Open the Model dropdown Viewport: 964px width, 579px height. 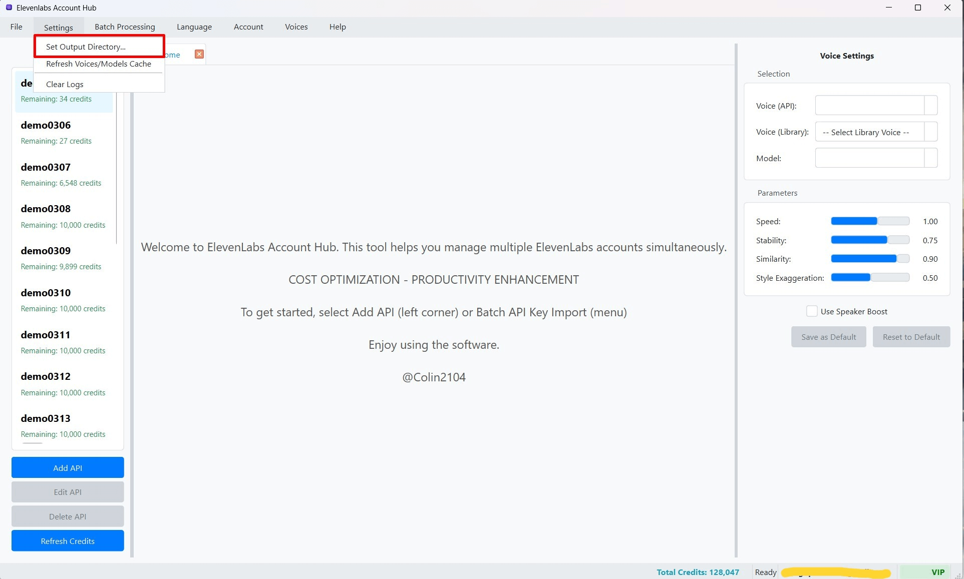pyautogui.click(x=876, y=158)
